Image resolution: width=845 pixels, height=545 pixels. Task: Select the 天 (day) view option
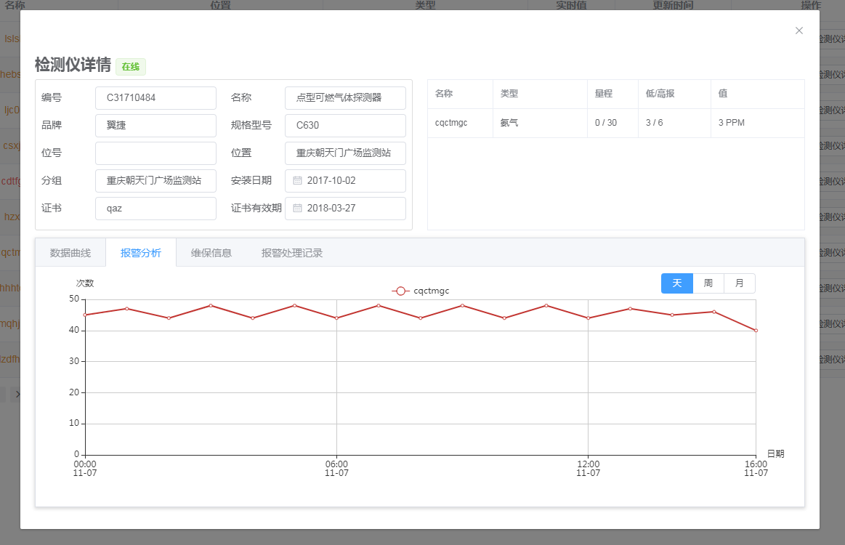[676, 283]
